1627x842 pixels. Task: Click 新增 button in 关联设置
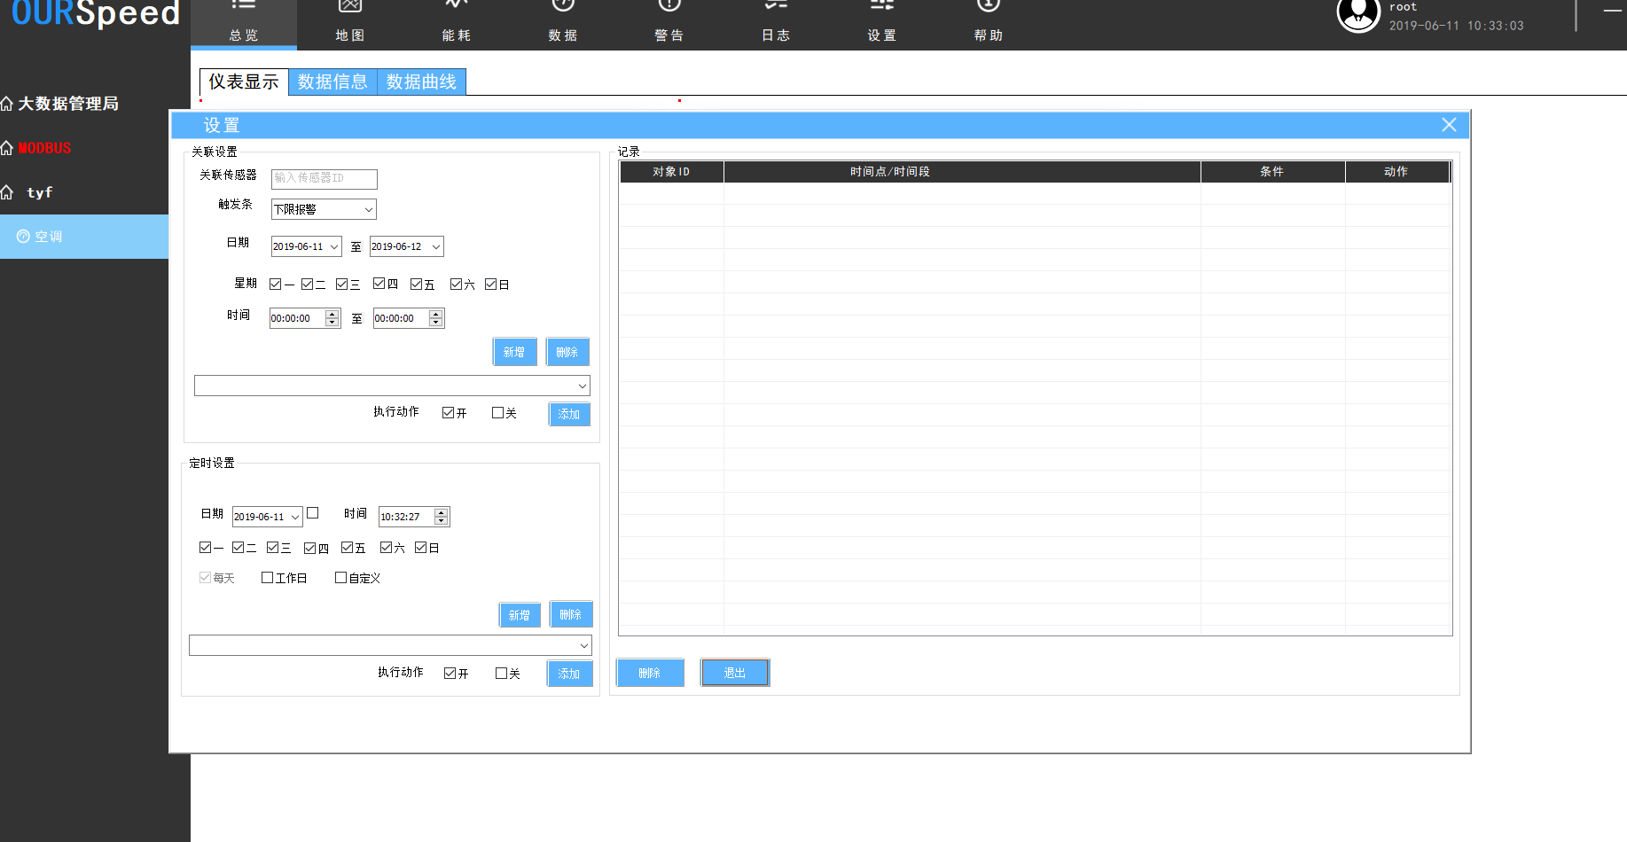[x=514, y=352]
